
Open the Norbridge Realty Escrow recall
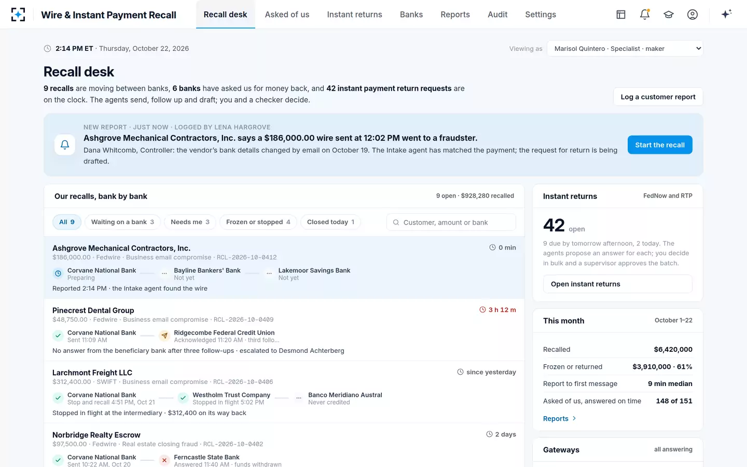(284, 445)
